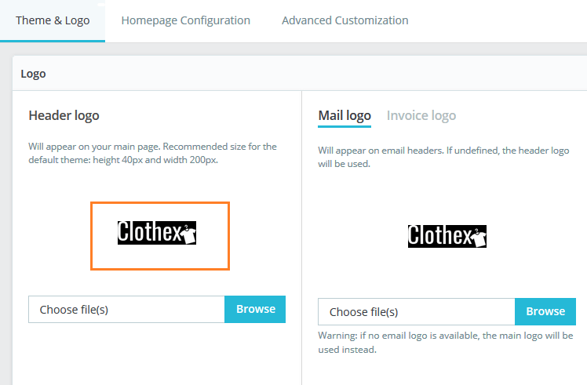
Task: Click the Mail logo Choose file(s) field
Action: click(416, 311)
